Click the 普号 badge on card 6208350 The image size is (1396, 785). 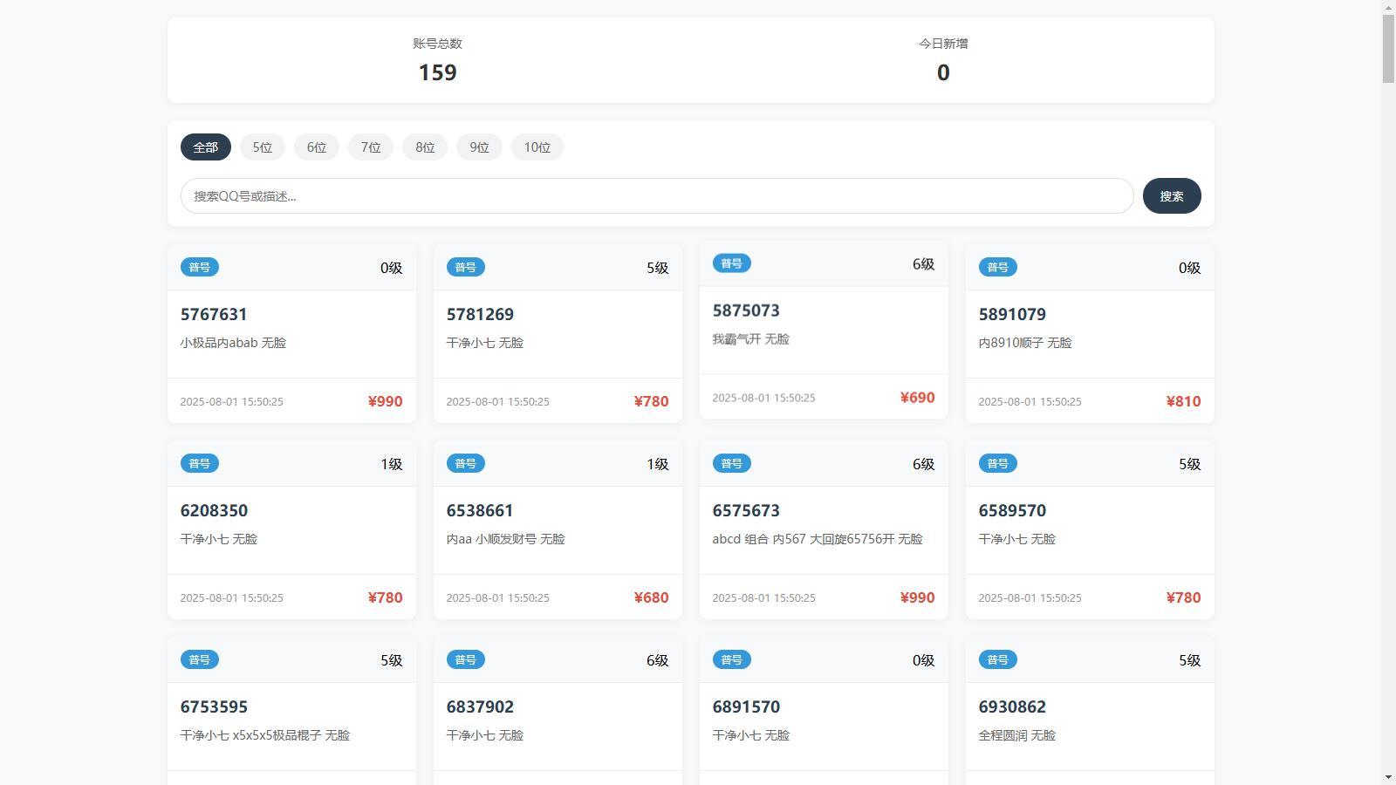point(200,464)
